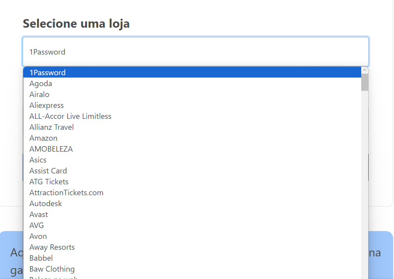Select the AMOBELEZA option
This screenshot has height=279, width=394.
point(51,149)
